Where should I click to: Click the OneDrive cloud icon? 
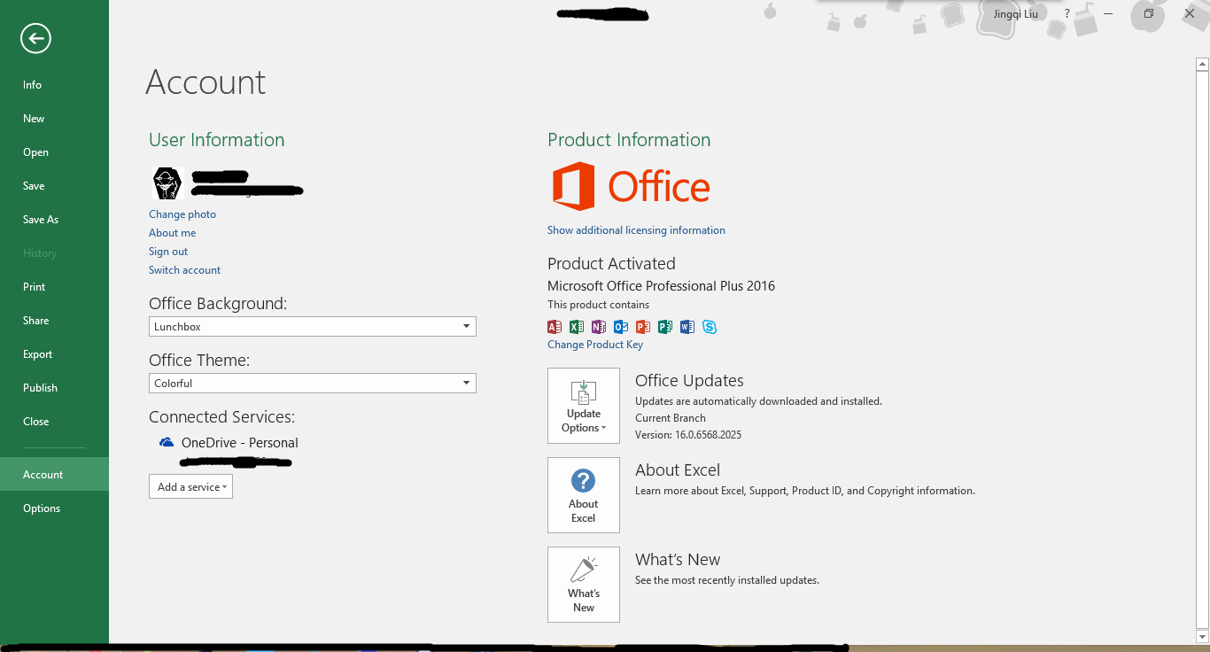point(167,442)
